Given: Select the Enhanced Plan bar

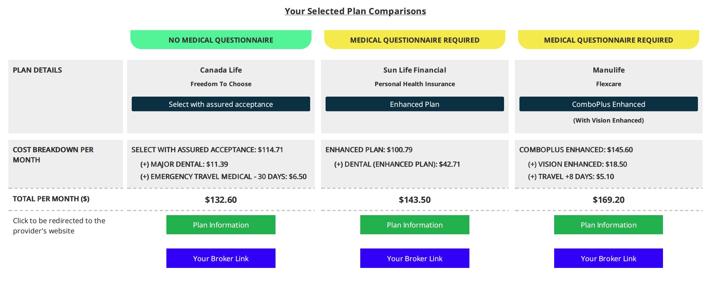Looking at the screenshot, I should pyautogui.click(x=415, y=104).
